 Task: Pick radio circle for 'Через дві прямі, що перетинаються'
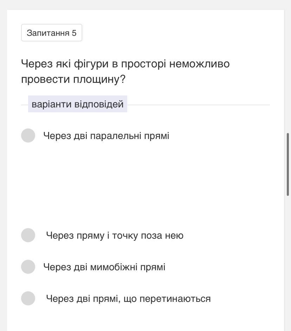click(28, 298)
